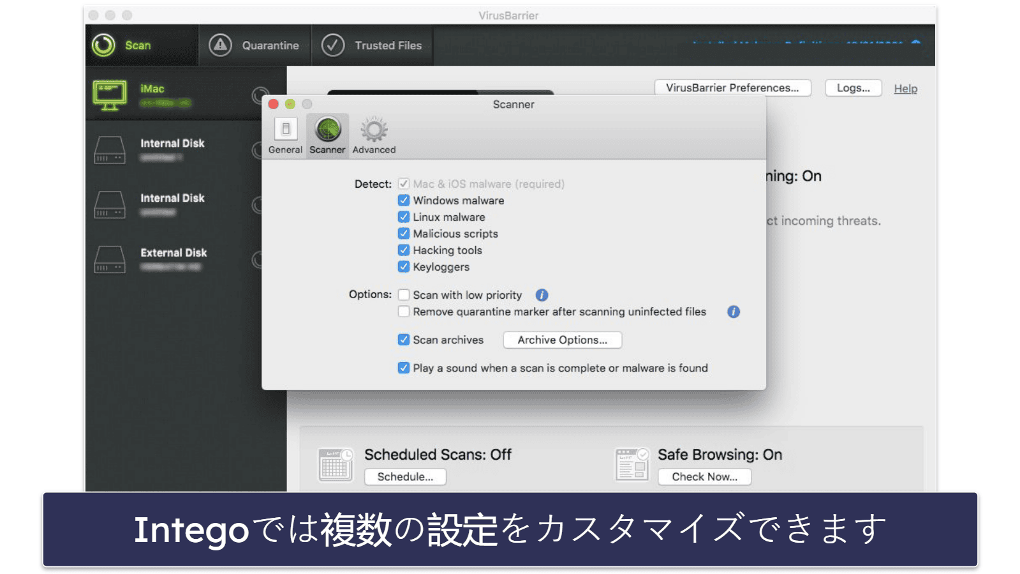Toggle Hacking tools detection checkbox
1020x574 pixels.
click(x=404, y=250)
